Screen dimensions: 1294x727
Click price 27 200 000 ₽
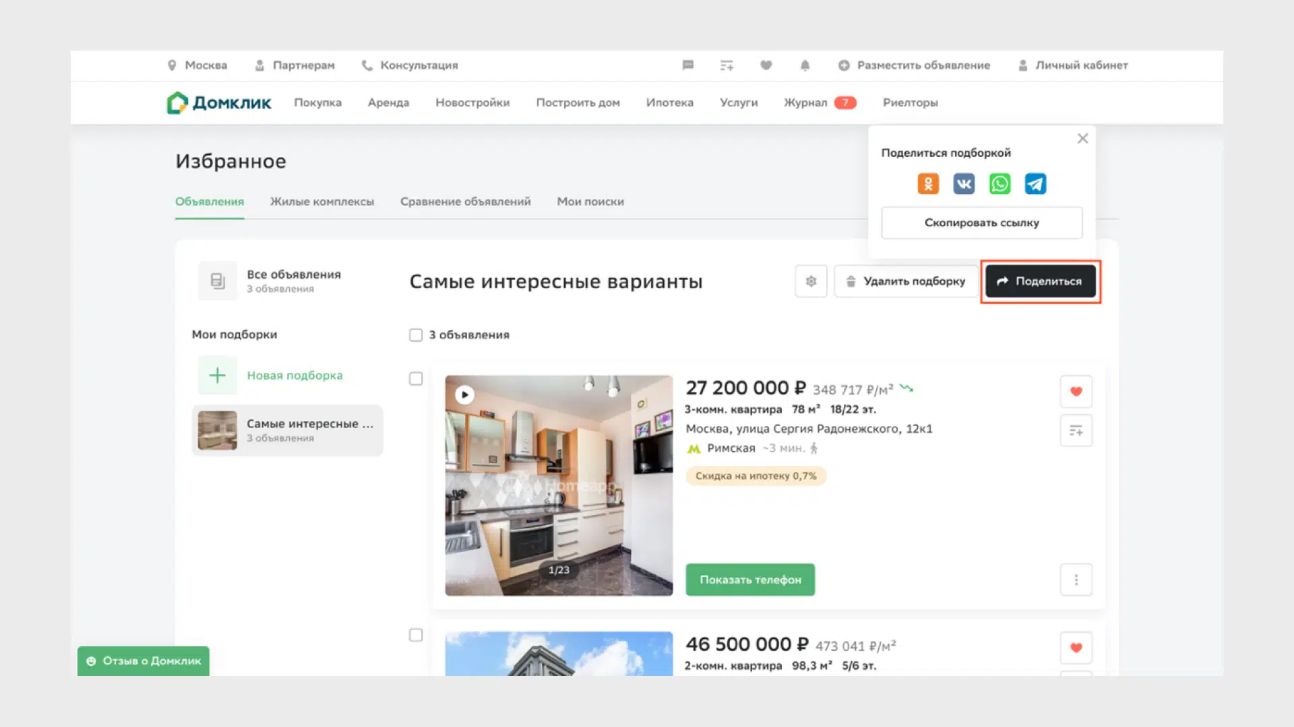click(745, 388)
